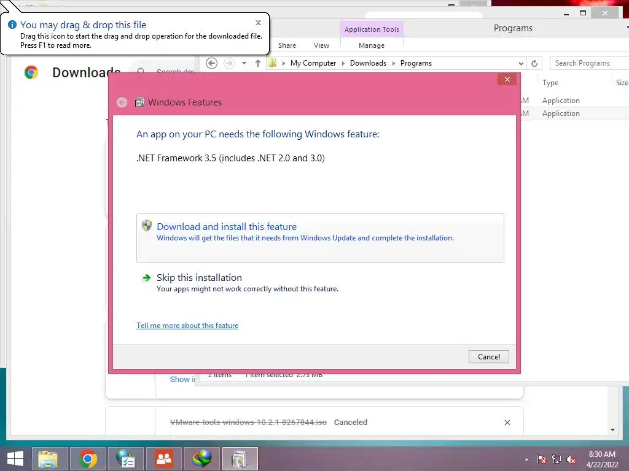Open the orange people app on taskbar
Image resolution: width=629 pixels, height=471 pixels.
pyautogui.click(x=163, y=459)
